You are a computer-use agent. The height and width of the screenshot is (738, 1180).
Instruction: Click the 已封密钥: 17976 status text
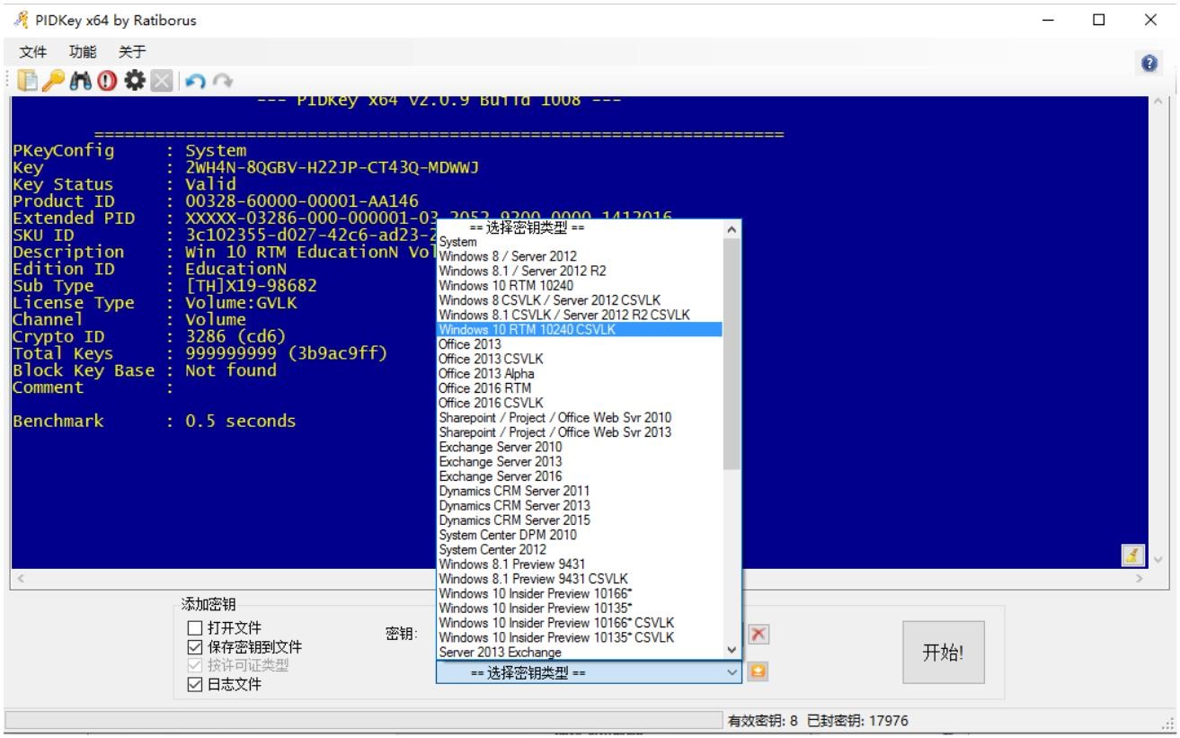857,721
